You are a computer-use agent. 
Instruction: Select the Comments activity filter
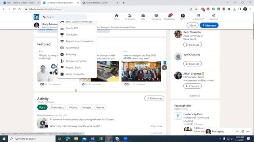(x=57, y=107)
